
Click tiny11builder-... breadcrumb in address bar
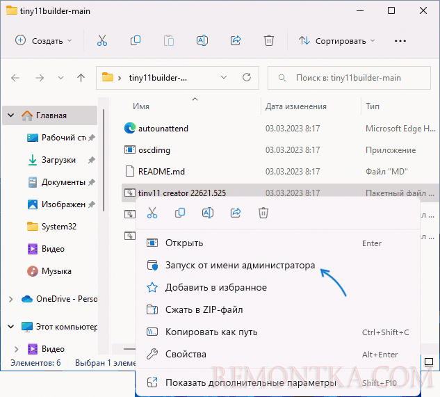[x=158, y=78]
